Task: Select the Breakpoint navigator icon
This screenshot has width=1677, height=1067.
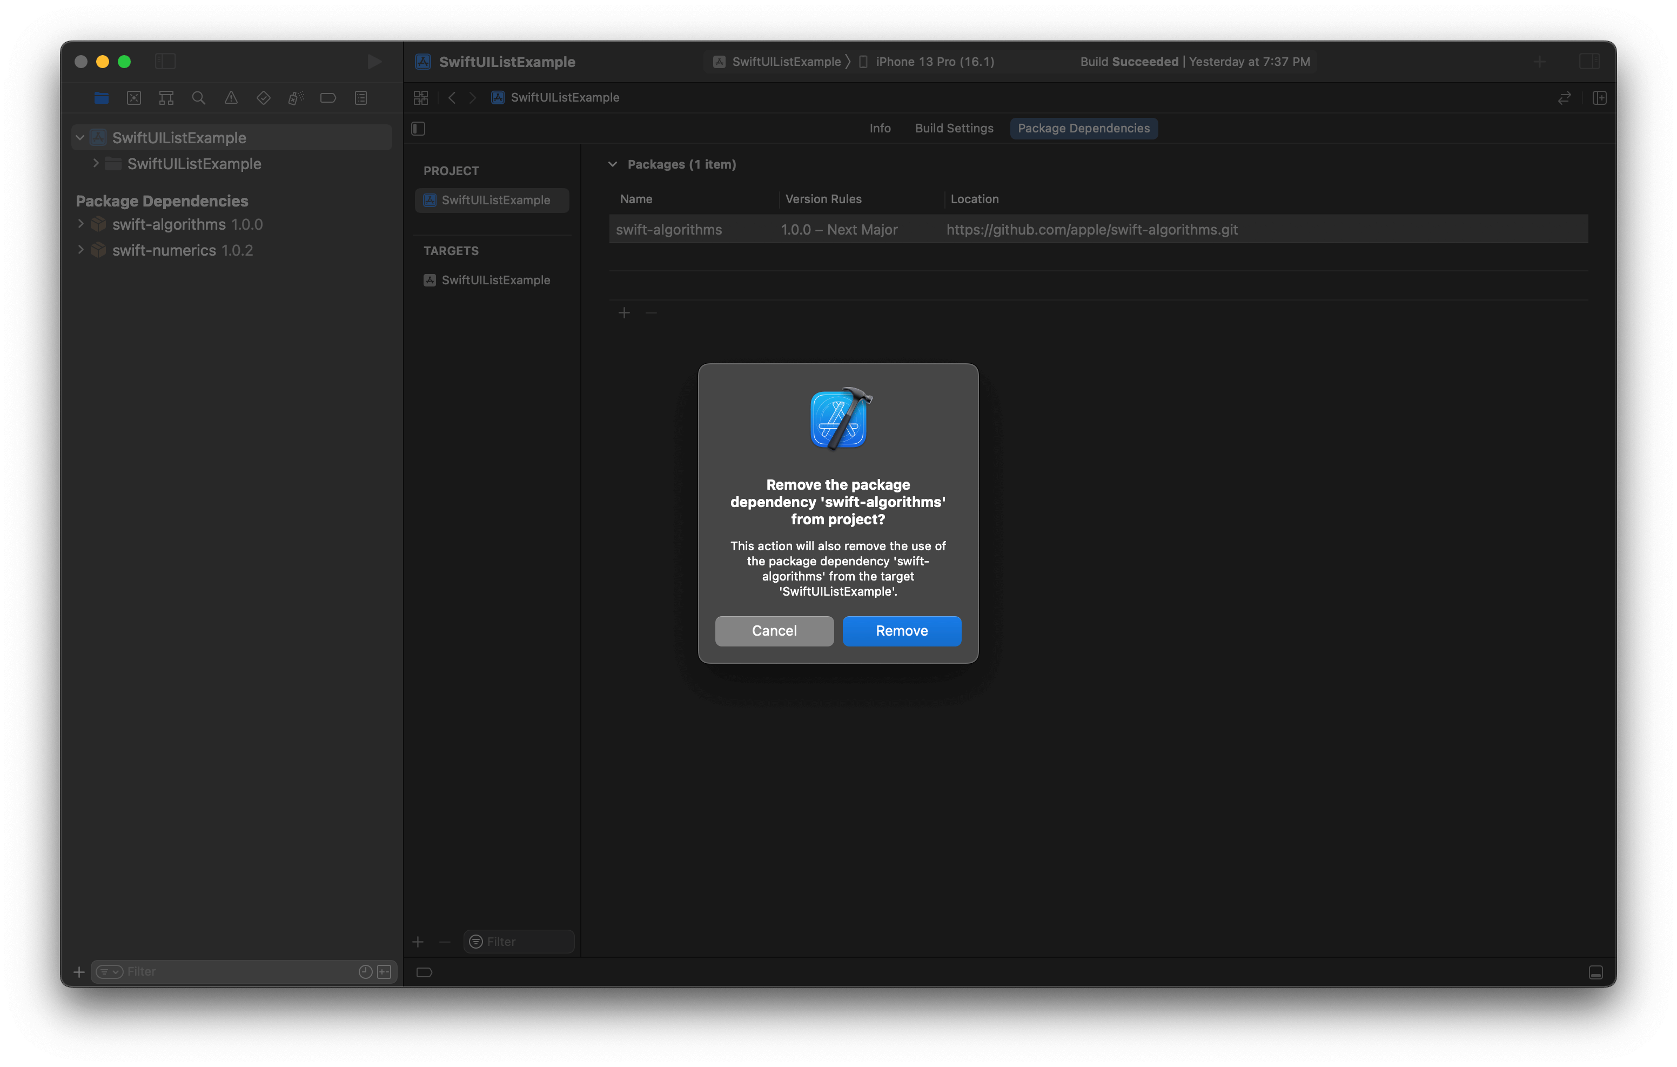Action: pyautogui.click(x=328, y=98)
